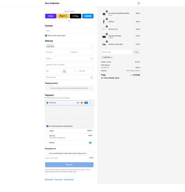Click the $173.00 total amount
The height and width of the screenshot is (192, 185).
137,75
